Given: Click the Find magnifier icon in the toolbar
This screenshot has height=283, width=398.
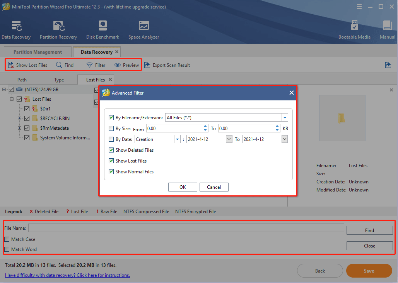Looking at the screenshot, I should [59, 65].
